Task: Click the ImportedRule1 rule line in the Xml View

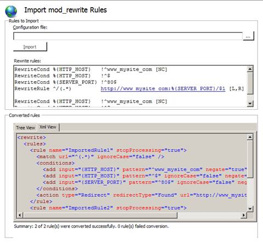Action: [x=108, y=150]
